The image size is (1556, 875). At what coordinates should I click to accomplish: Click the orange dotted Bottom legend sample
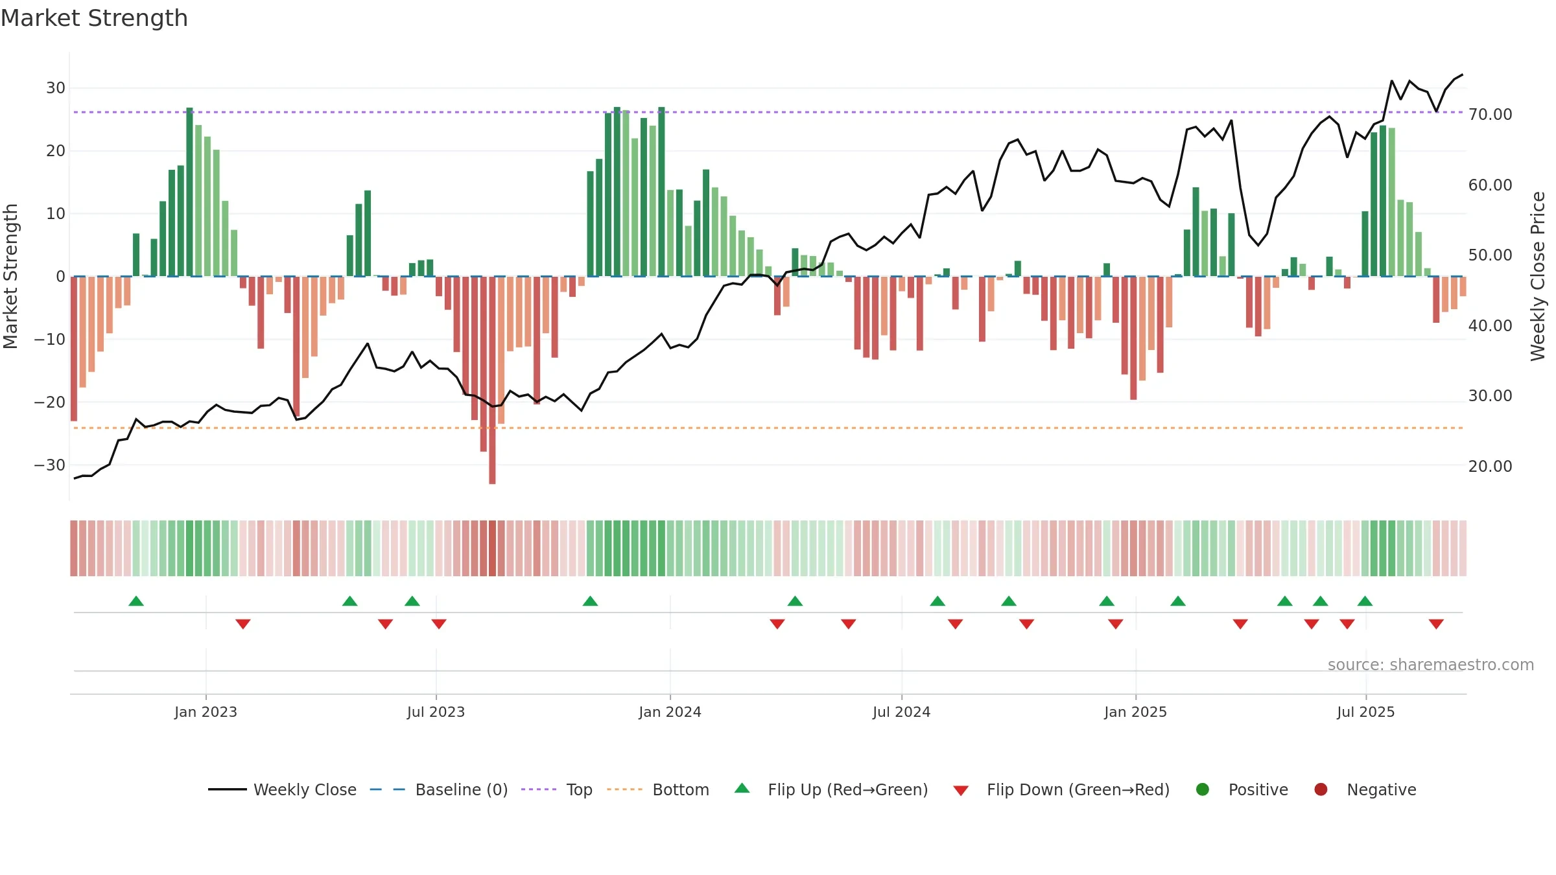pos(625,789)
